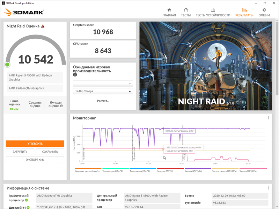Click the green check next to Графический процессор
This screenshot has height=209, width=279.
tap(26, 200)
